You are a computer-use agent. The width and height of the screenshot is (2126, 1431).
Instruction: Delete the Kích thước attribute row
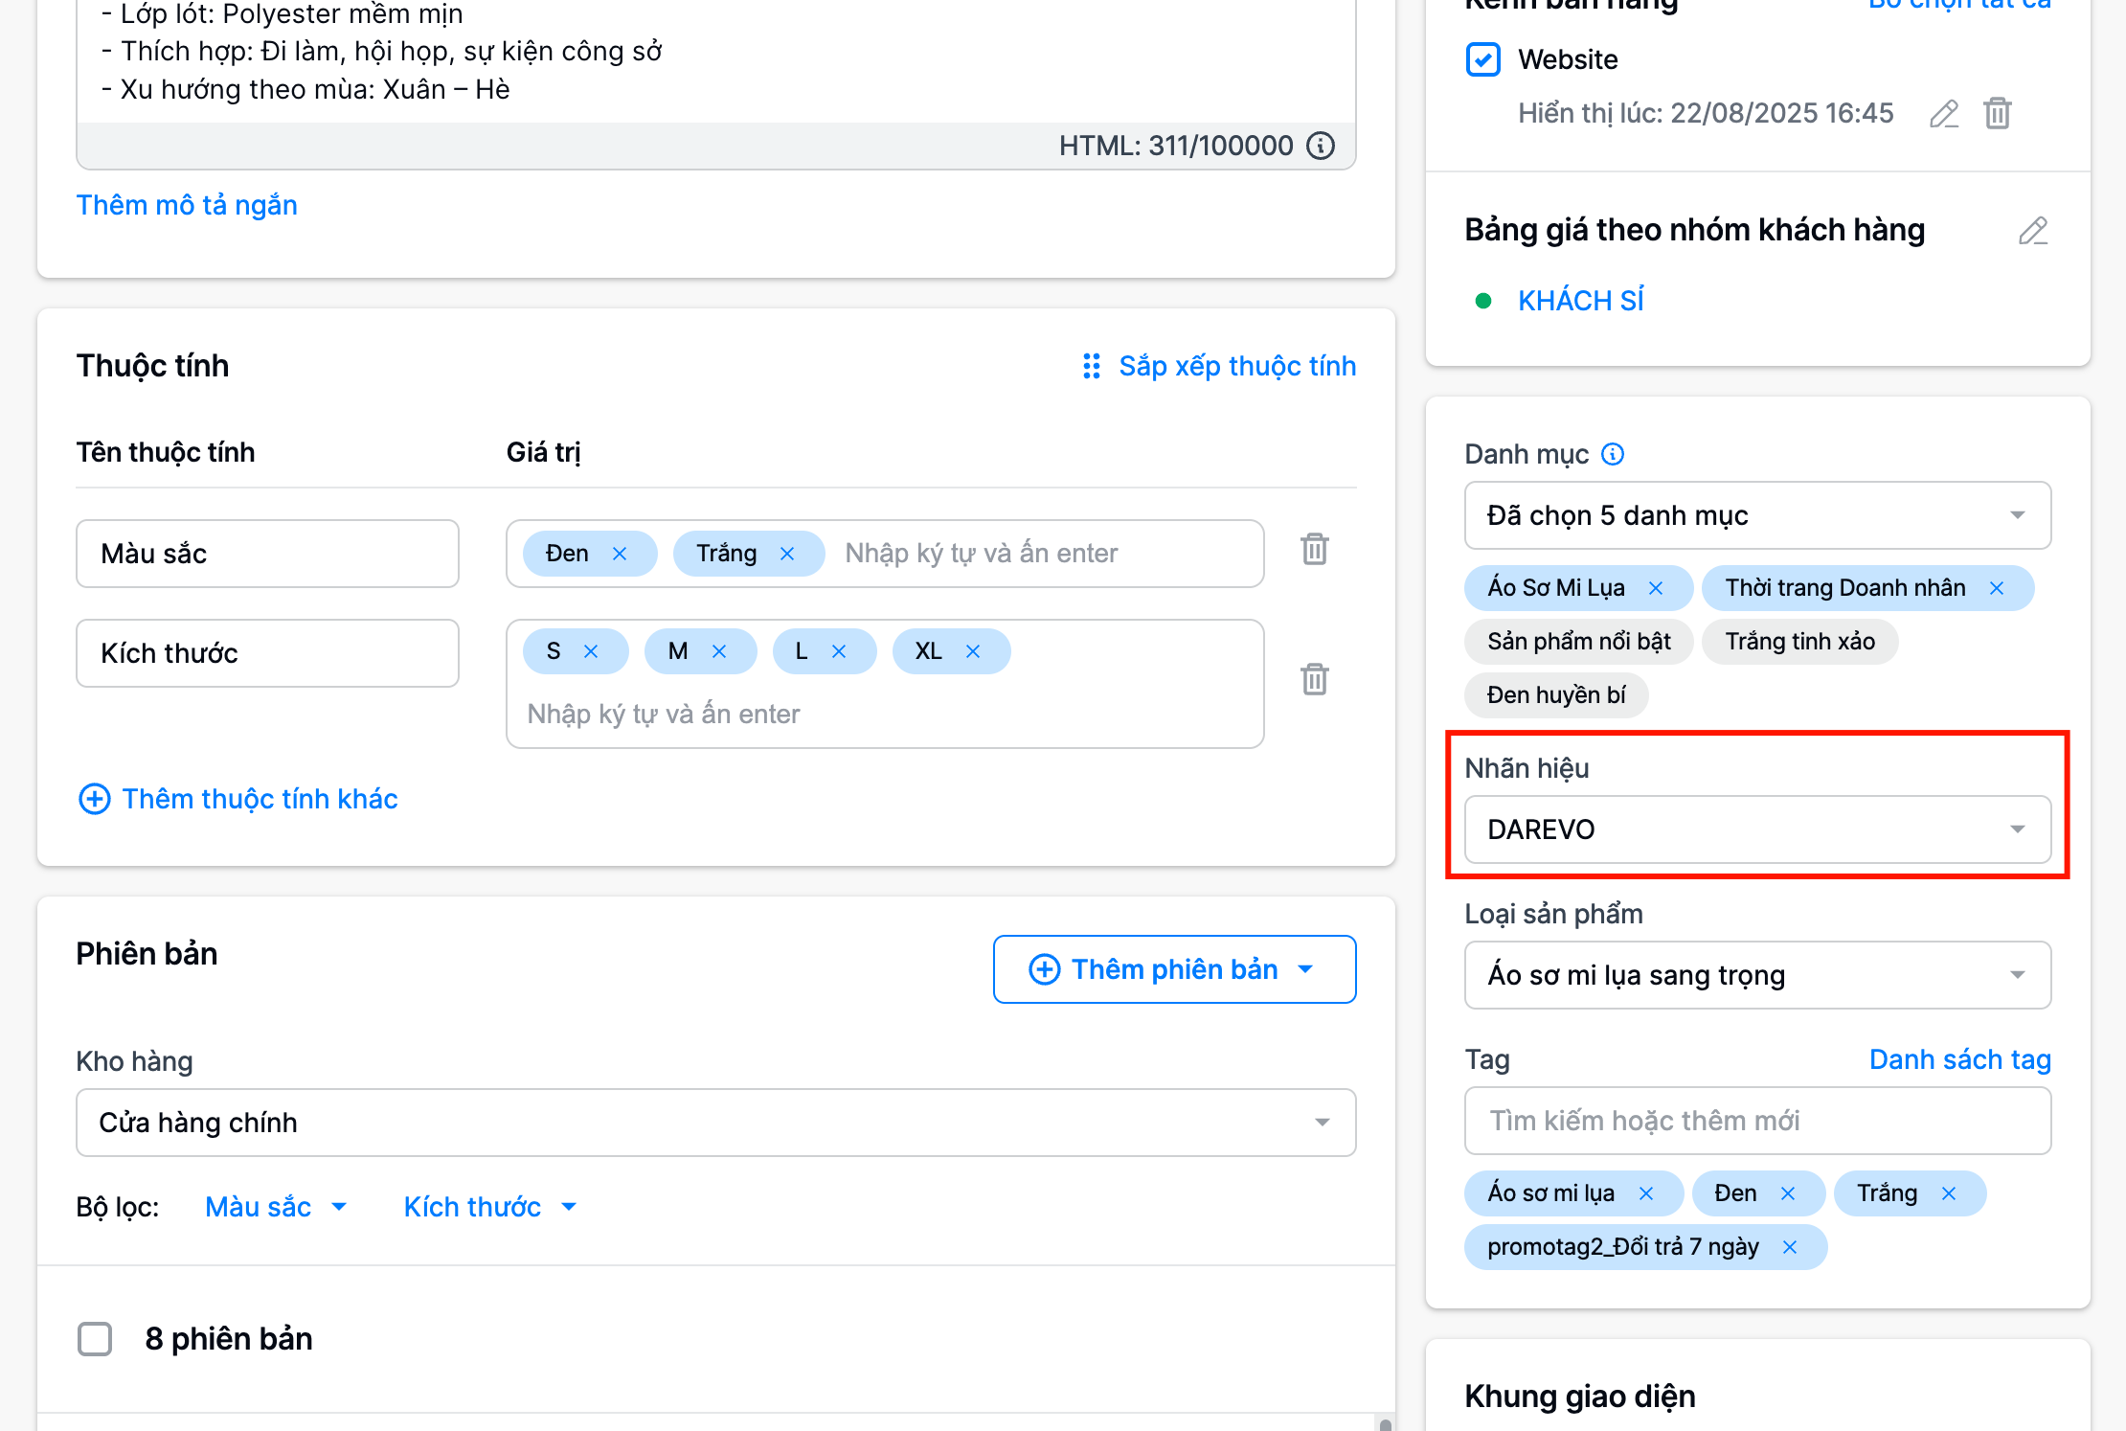1314,679
